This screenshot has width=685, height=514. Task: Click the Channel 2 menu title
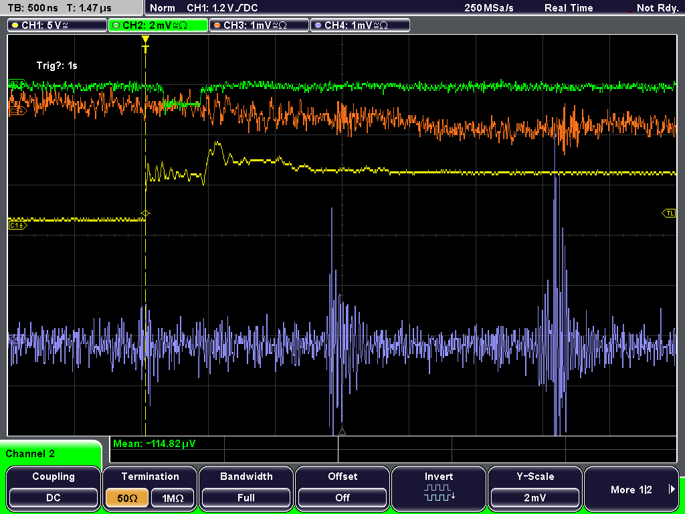tap(30, 454)
